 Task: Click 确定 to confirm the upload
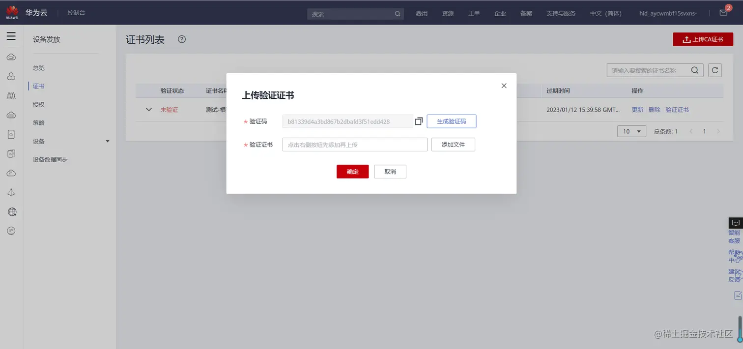click(352, 171)
